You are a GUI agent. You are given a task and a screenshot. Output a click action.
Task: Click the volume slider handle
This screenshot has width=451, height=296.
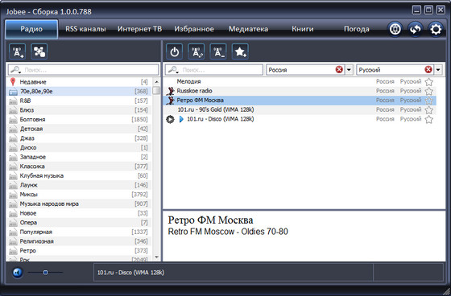point(45,272)
